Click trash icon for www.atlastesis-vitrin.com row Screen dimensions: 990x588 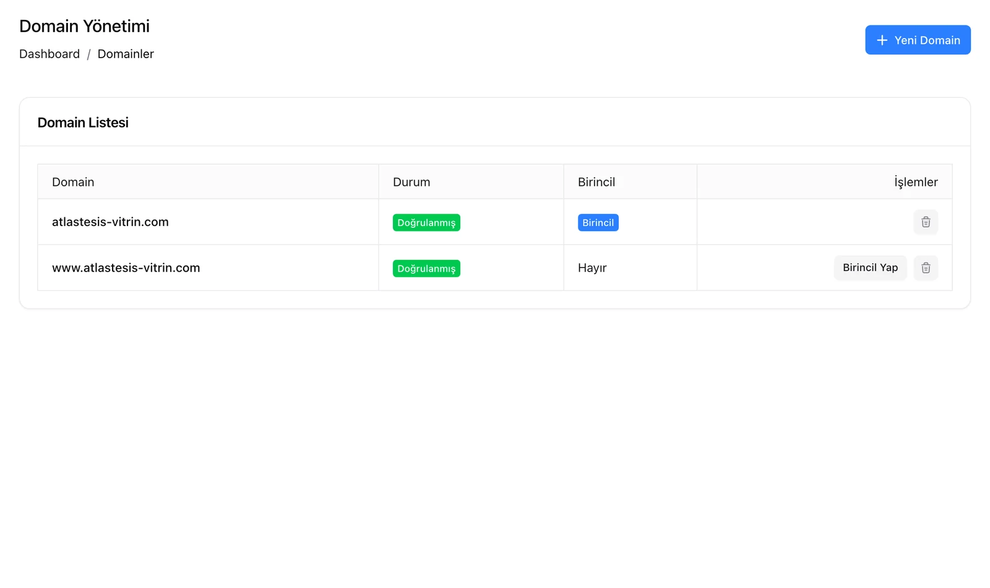point(926,268)
